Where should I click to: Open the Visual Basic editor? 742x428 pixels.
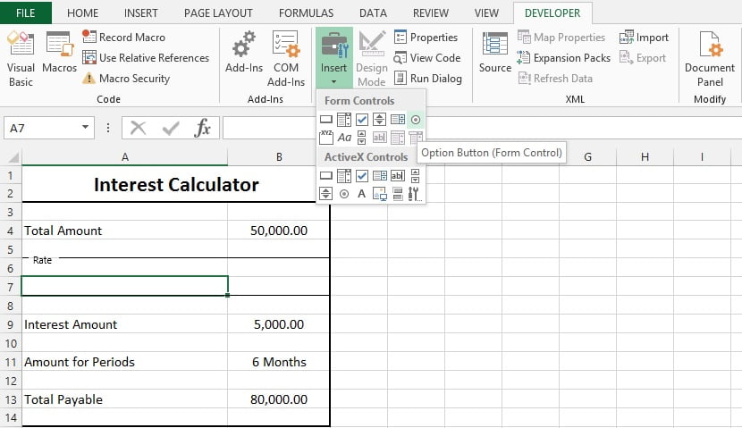coord(21,59)
